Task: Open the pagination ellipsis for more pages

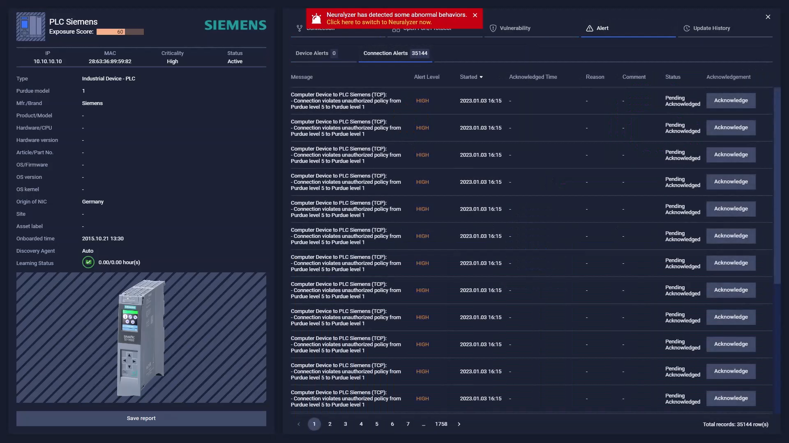Action: [x=424, y=424]
